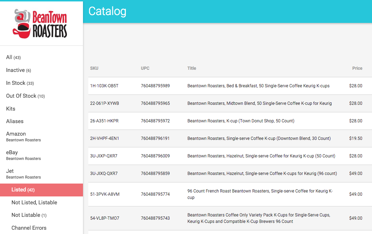The height and width of the screenshot is (234, 372).
Task: Click the BeanTown Roasters logo
Action: [40, 24]
